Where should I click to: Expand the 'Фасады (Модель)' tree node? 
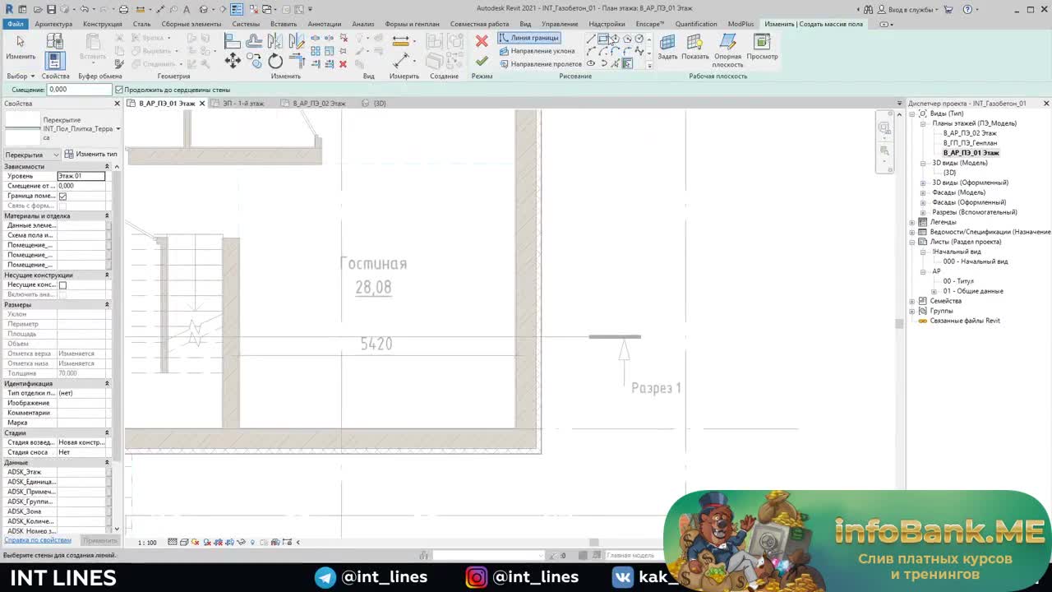(x=923, y=192)
